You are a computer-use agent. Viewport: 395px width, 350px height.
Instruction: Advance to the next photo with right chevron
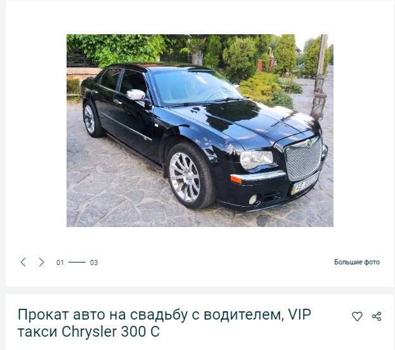(42, 262)
